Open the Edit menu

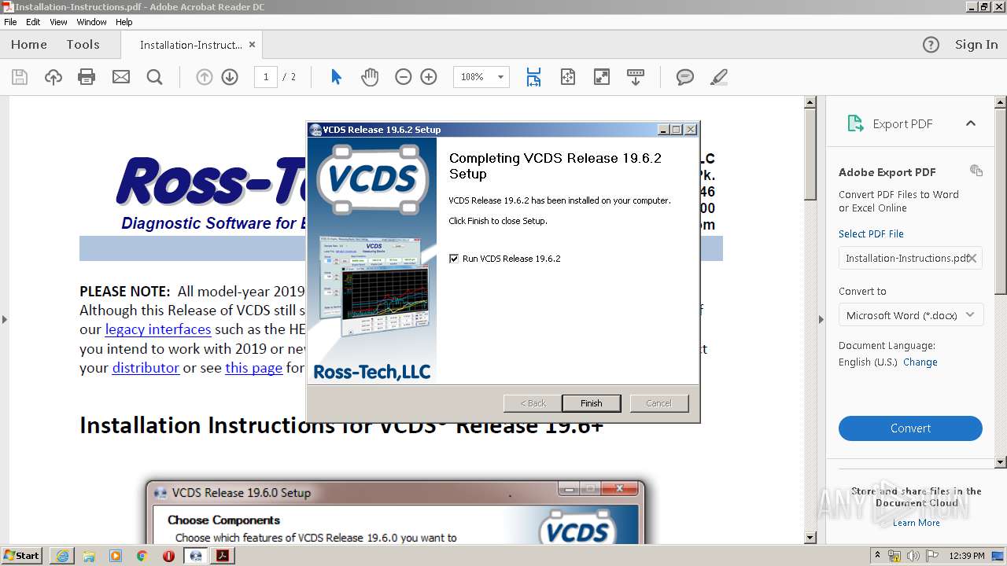(x=33, y=22)
